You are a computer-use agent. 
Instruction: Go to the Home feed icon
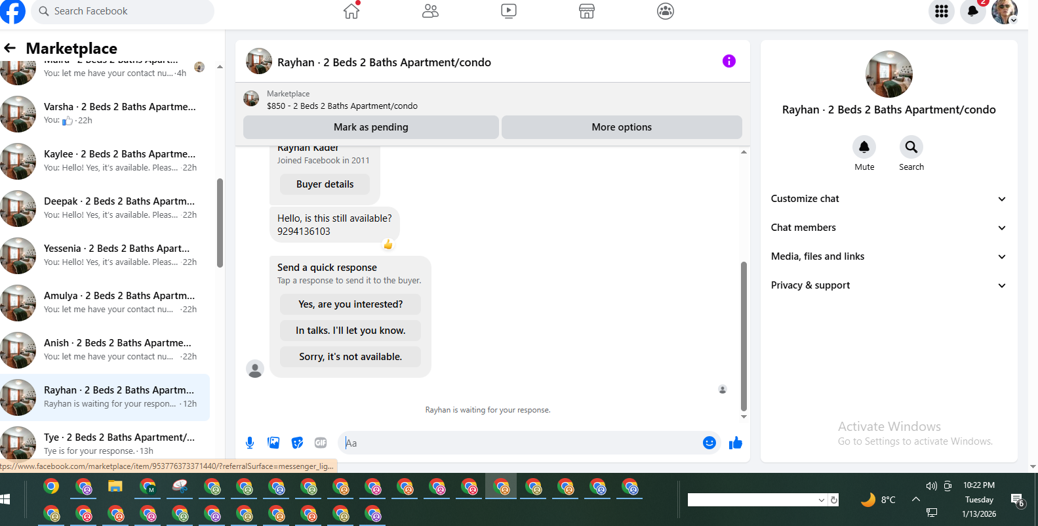[351, 11]
